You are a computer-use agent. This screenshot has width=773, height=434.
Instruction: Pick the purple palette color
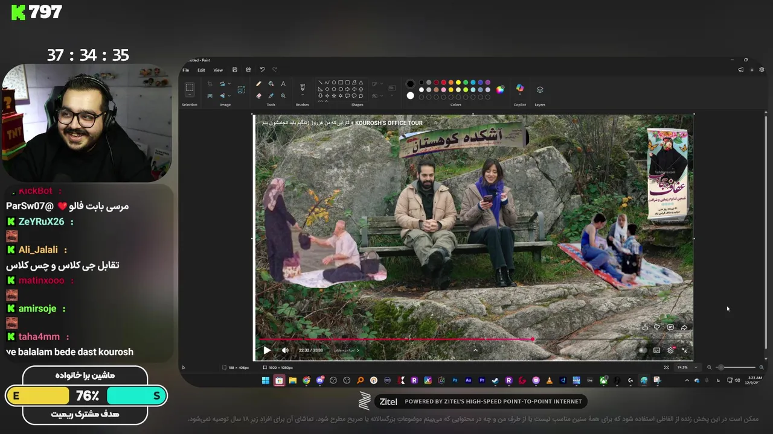click(x=487, y=83)
